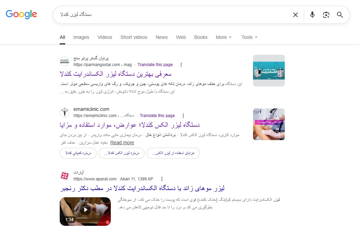Screen dimensions: 359x231
Task: Start voice search with microphone icon
Action: [x=312, y=15]
